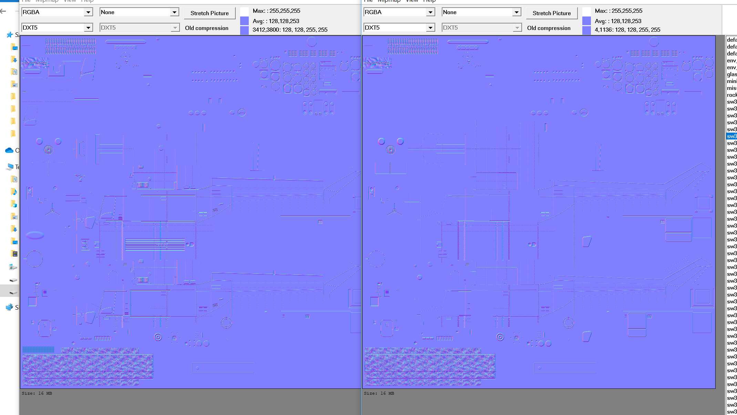Viewport: 737px width, 415px height.
Task: Click Avg color swatch in left window
Action: (x=244, y=21)
